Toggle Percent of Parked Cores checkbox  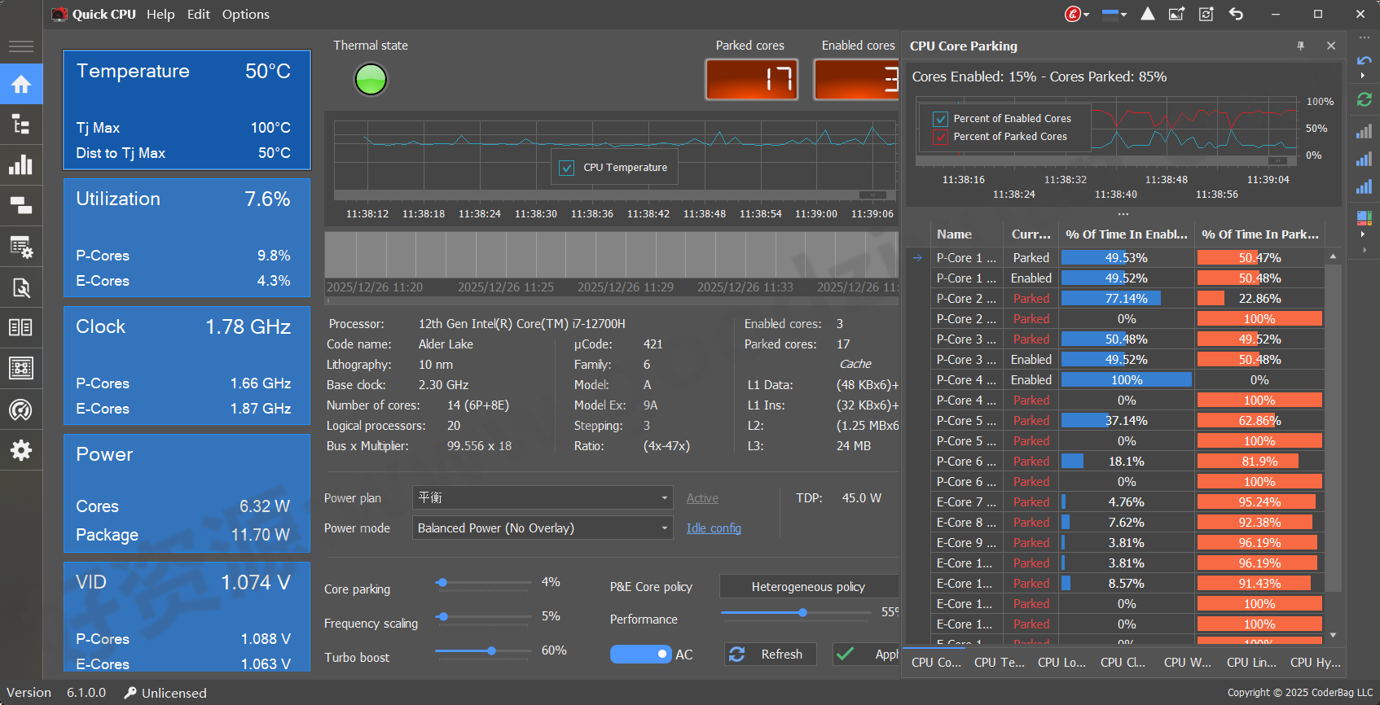(x=941, y=137)
